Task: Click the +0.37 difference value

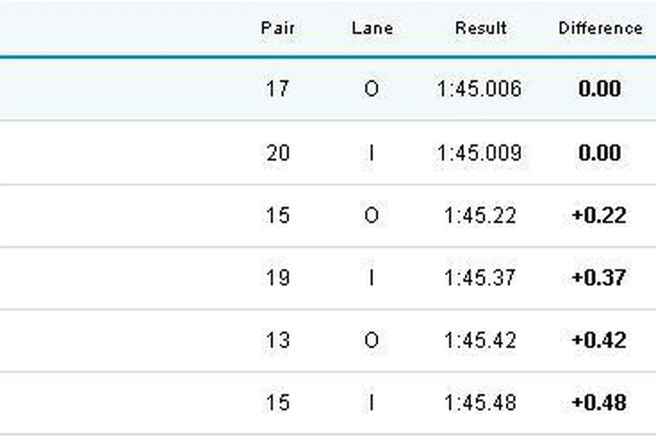Action: tap(599, 278)
